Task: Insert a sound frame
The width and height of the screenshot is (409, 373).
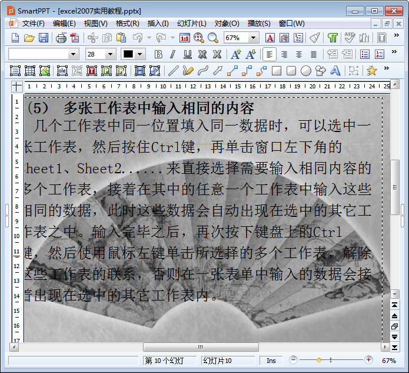Action: (x=155, y=71)
